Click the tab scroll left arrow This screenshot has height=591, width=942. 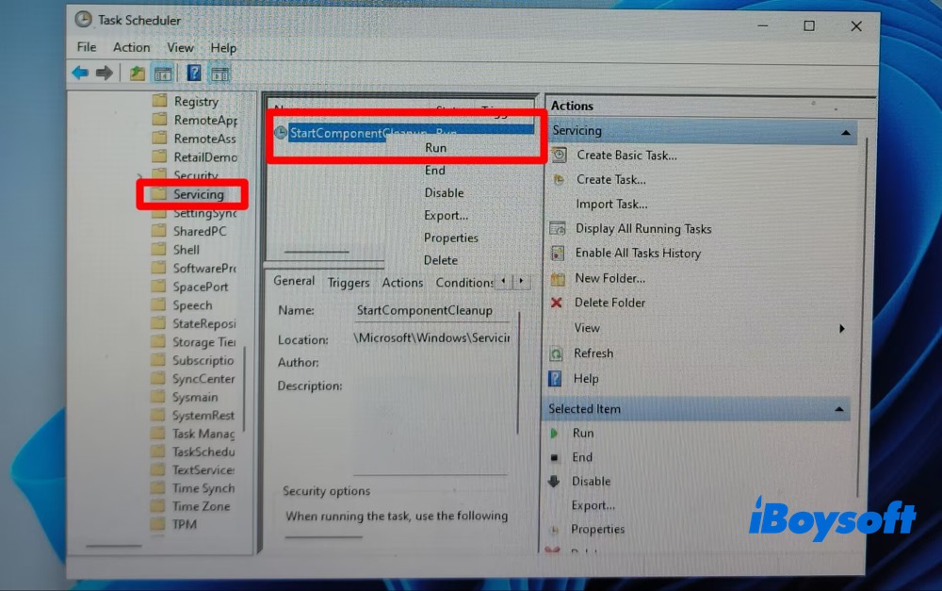[x=503, y=281]
